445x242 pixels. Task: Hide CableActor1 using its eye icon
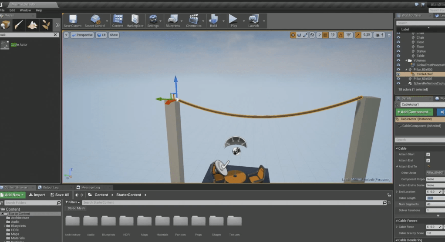pyautogui.click(x=398, y=74)
